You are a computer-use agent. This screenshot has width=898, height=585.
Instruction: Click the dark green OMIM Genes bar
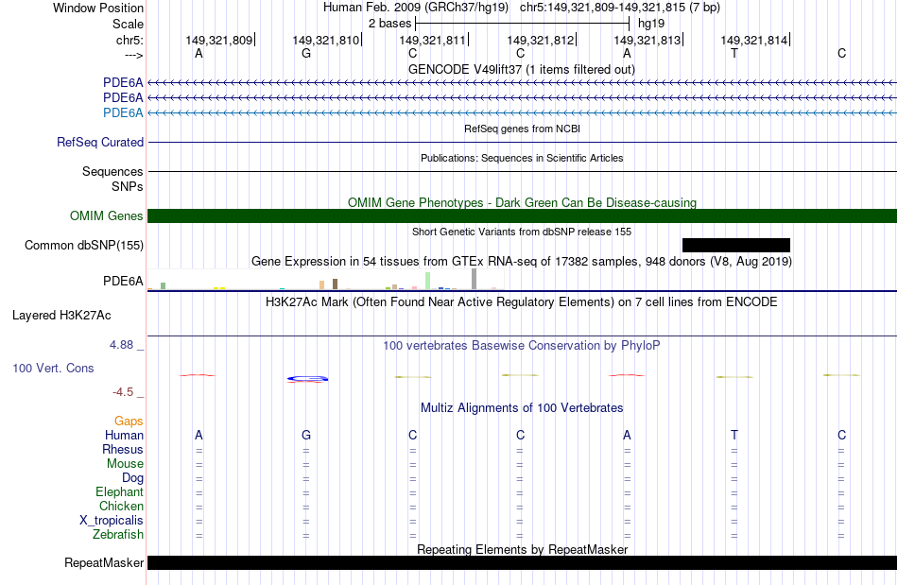tap(522, 215)
